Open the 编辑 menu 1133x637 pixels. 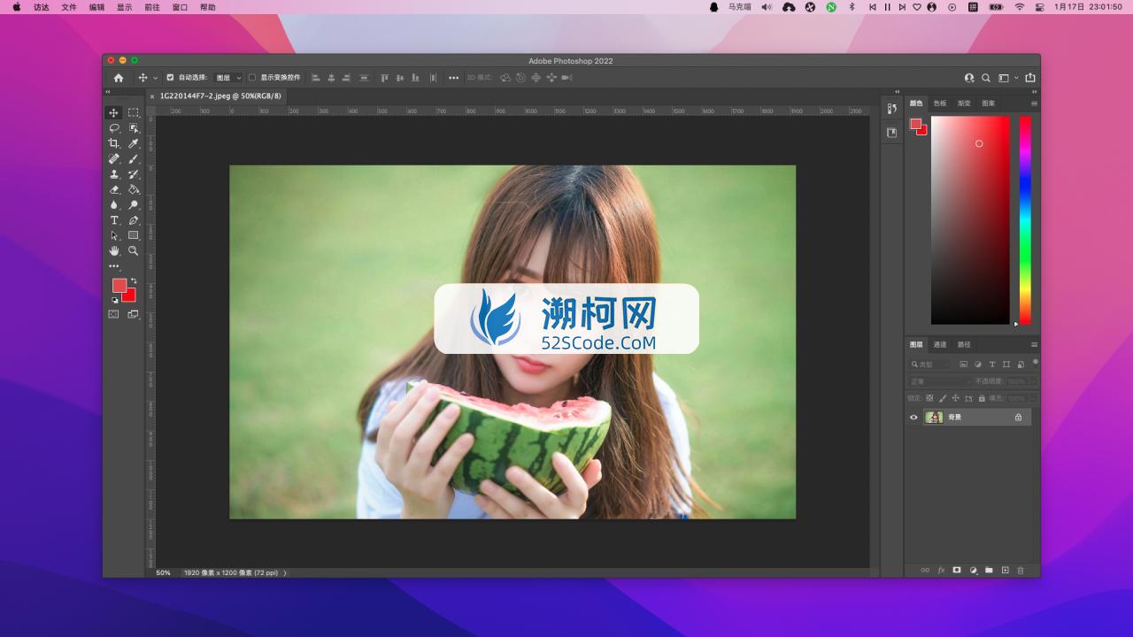pos(96,7)
